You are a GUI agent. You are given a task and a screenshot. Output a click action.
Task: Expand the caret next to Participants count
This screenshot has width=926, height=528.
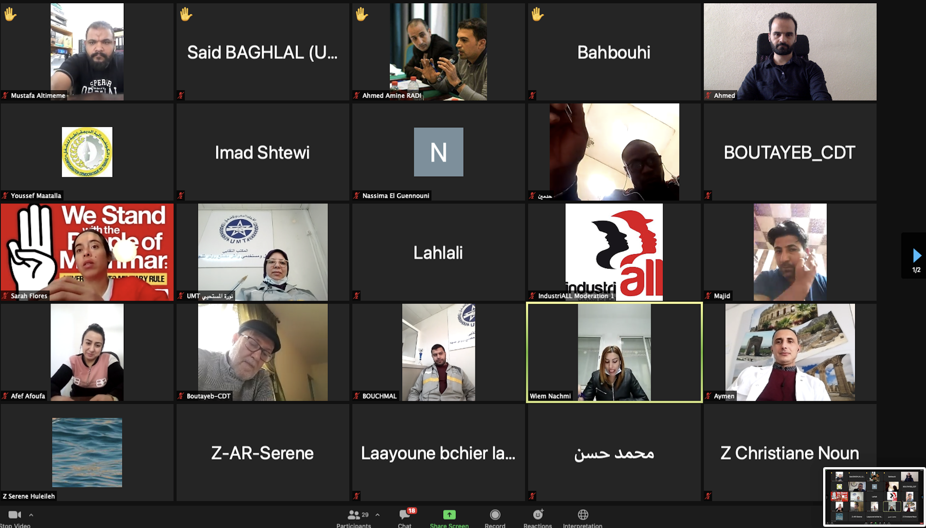(378, 515)
